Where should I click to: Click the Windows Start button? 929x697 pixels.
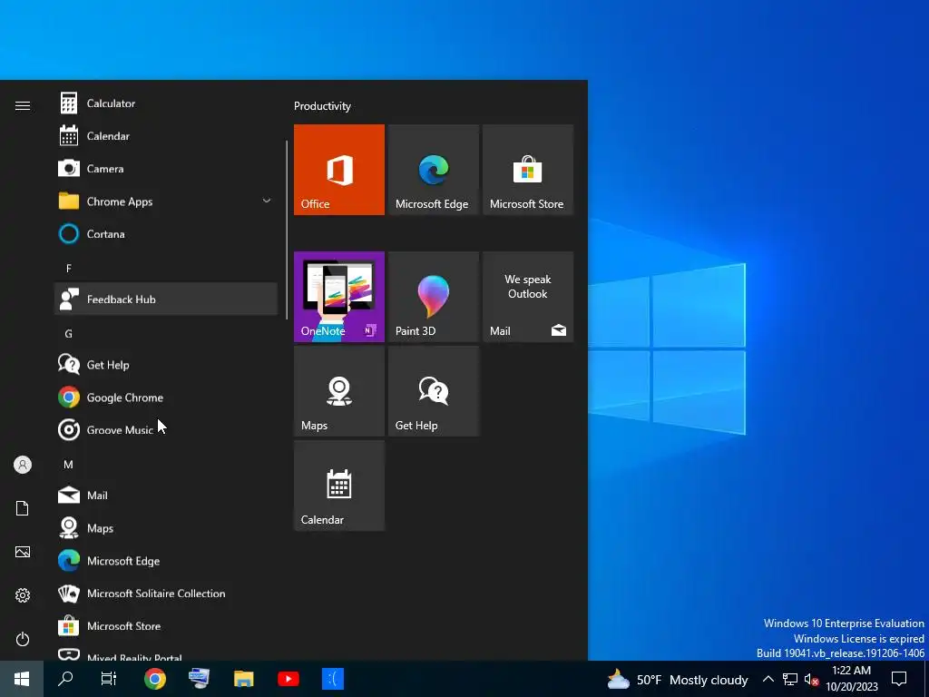22,679
